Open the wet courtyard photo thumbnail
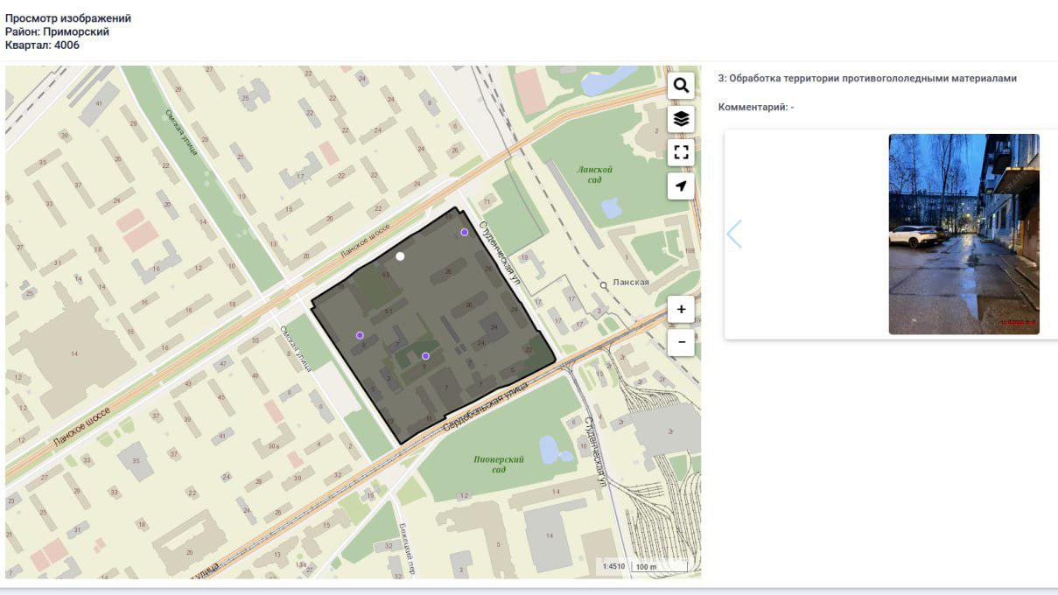This screenshot has width=1058, height=595. coord(963,234)
